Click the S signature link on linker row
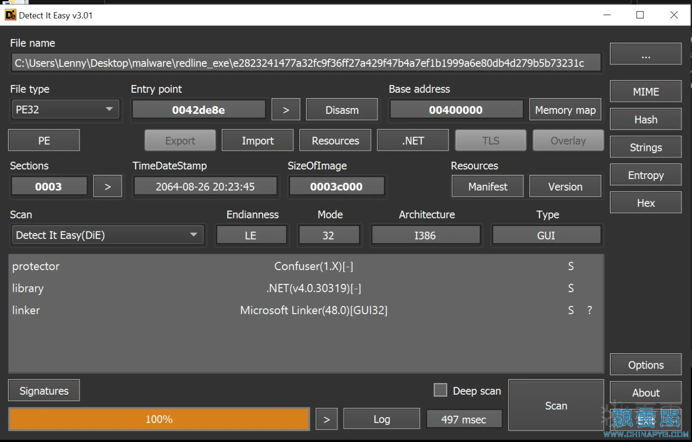 (x=571, y=310)
